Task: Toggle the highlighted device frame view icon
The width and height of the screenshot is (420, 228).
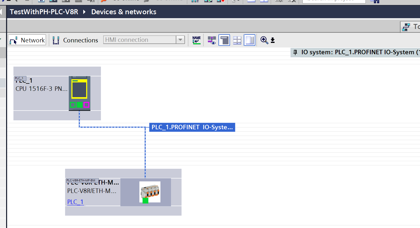Action: (x=224, y=40)
